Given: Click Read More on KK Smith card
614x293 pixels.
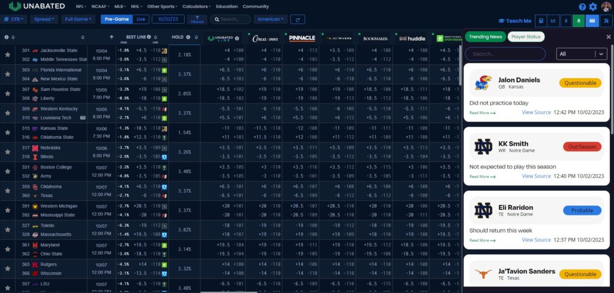Looking at the screenshot, I should pyautogui.click(x=482, y=176).
